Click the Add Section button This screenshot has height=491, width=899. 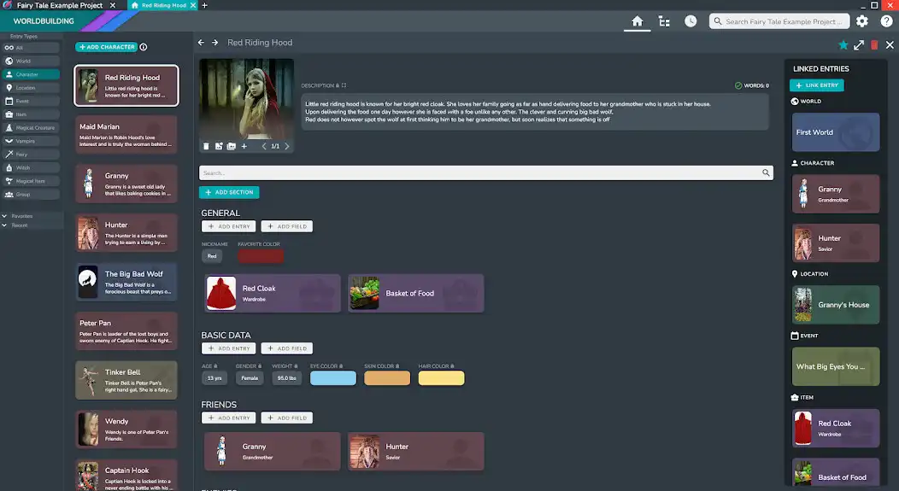pyautogui.click(x=229, y=192)
